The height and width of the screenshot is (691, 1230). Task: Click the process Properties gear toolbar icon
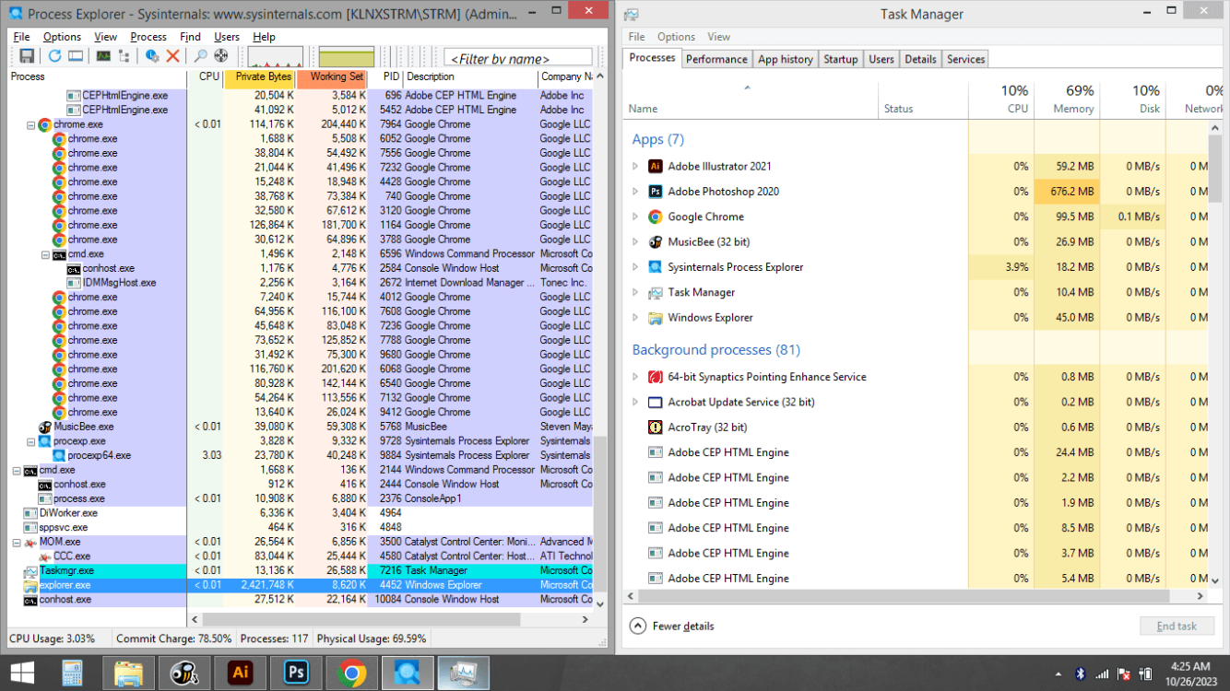point(152,56)
